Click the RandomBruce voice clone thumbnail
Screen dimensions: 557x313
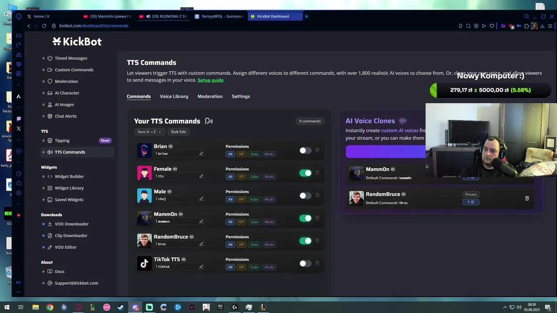pyautogui.click(x=356, y=198)
